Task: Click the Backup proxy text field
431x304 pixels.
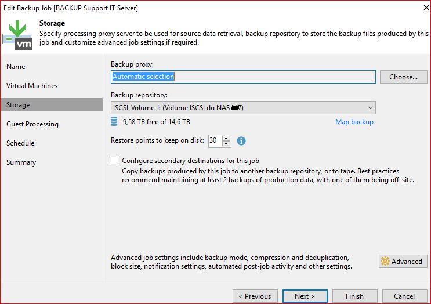Action: [x=243, y=77]
